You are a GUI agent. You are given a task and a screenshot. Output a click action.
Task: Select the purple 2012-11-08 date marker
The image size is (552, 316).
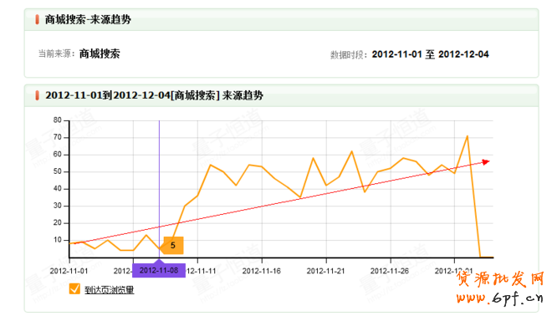pos(159,270)
